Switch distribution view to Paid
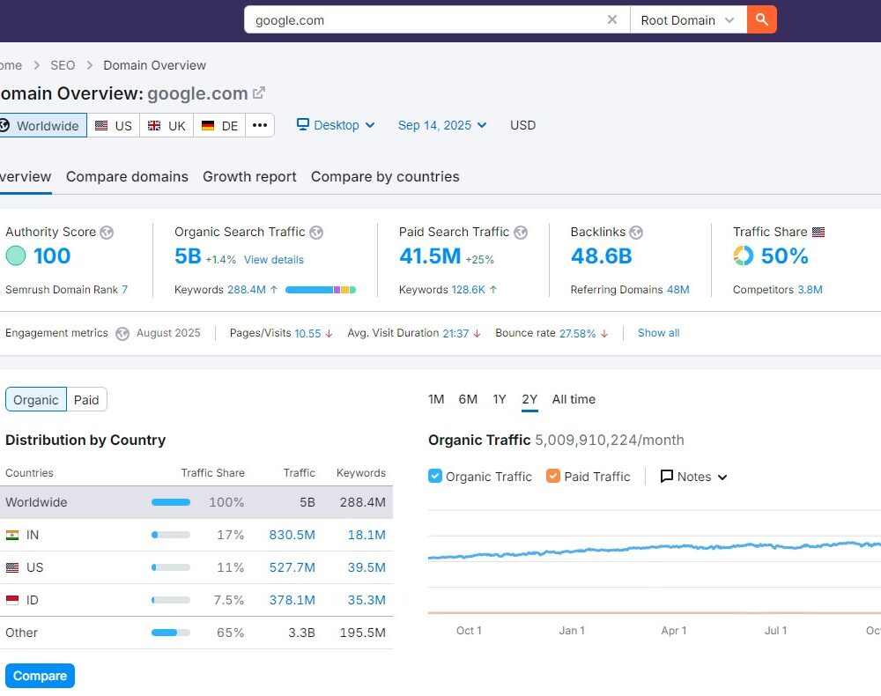Image resolution: width=881 pixels, height=696 pixels. pos(86,399)
